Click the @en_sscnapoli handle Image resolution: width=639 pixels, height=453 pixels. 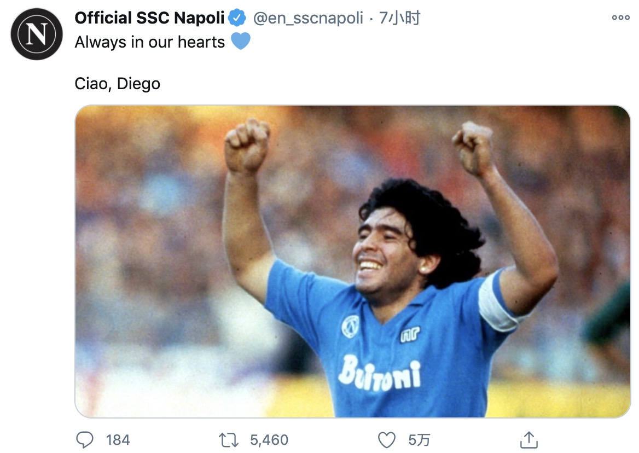(x=307, y=18)
